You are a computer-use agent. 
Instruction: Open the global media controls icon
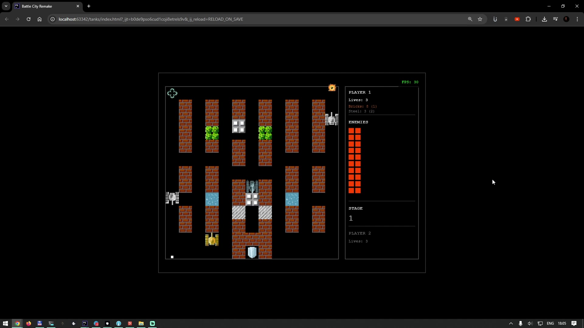point(555,19)
